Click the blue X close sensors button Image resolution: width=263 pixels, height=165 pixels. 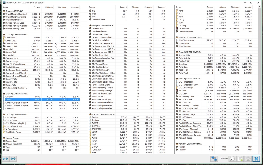(256, 159)
